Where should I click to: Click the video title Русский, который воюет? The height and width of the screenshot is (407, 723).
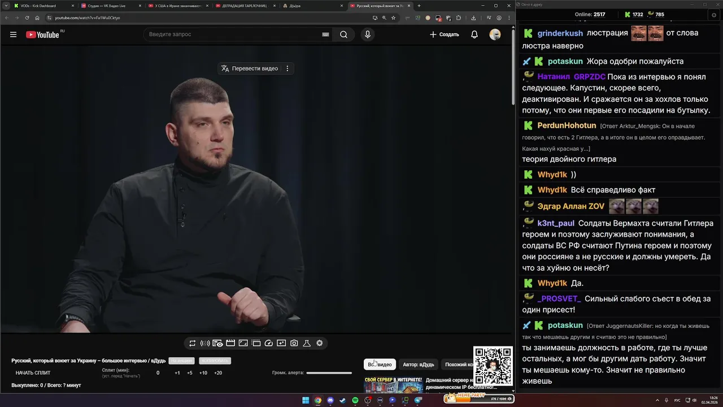pyautogui.click(x=89, y=361)
